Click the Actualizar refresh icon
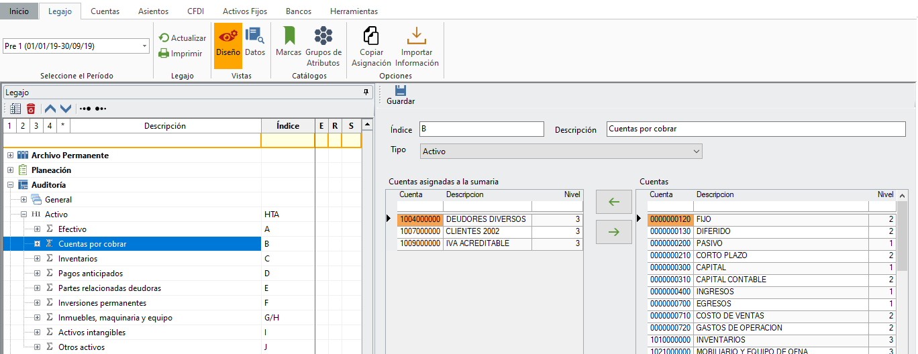 [x=164, y=38]
